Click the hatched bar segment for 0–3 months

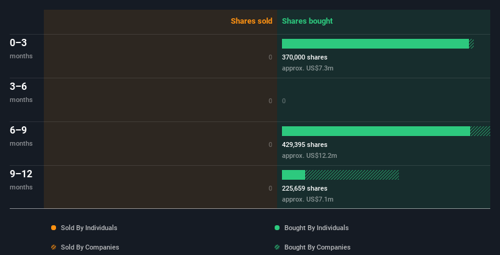click(x=471, y=44)
